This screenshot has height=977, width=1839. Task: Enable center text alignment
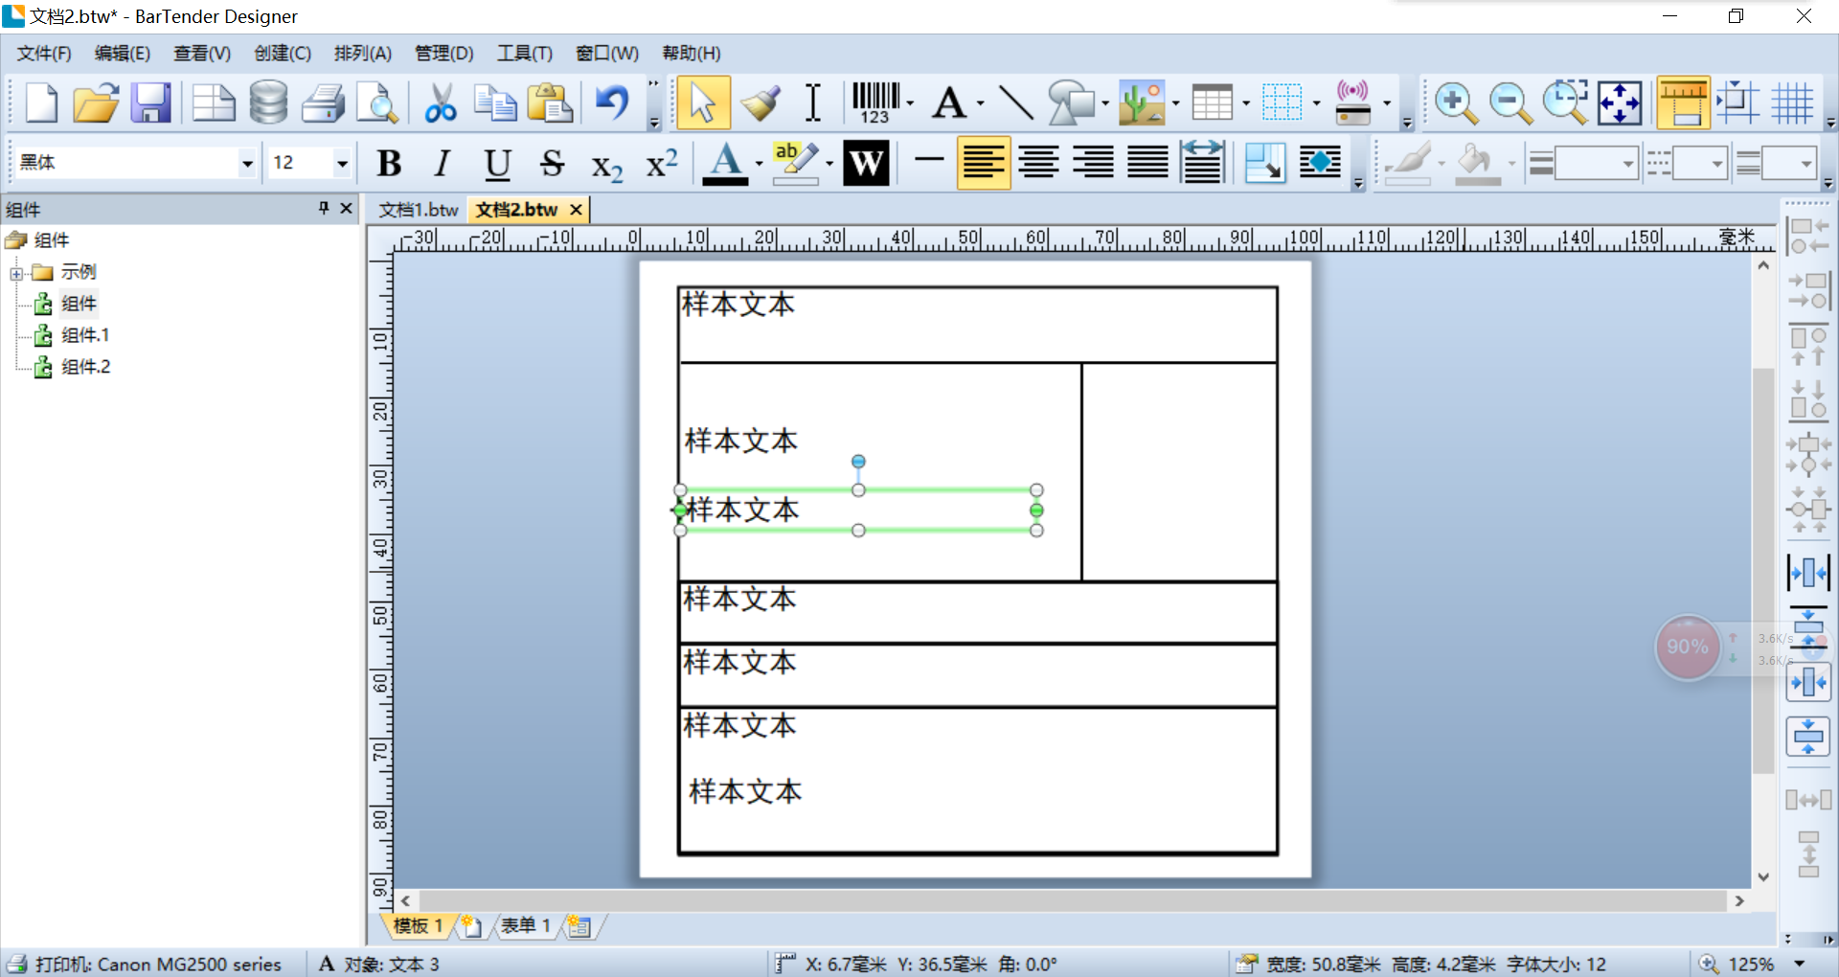pos(1038,164)
